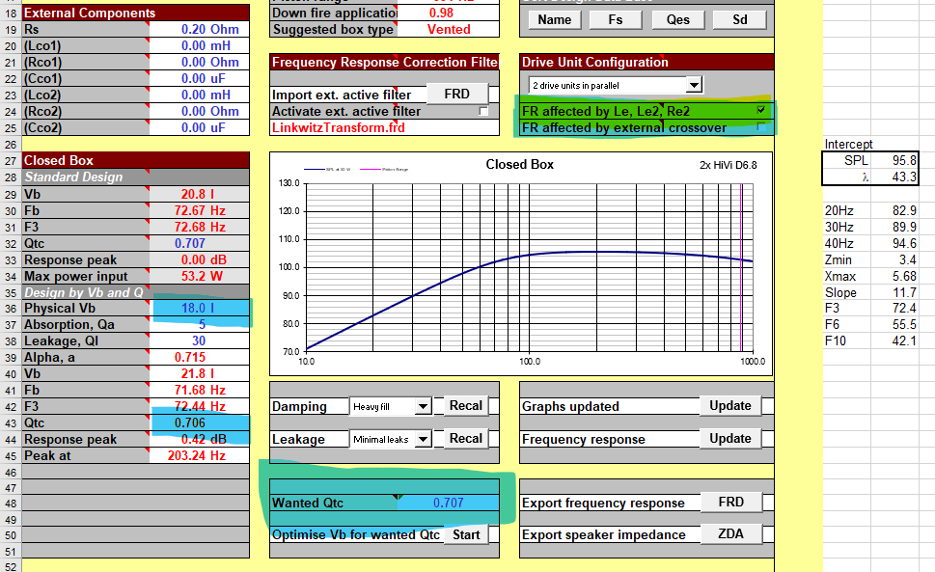Click Update button for Graphs updated

[730, 406]
